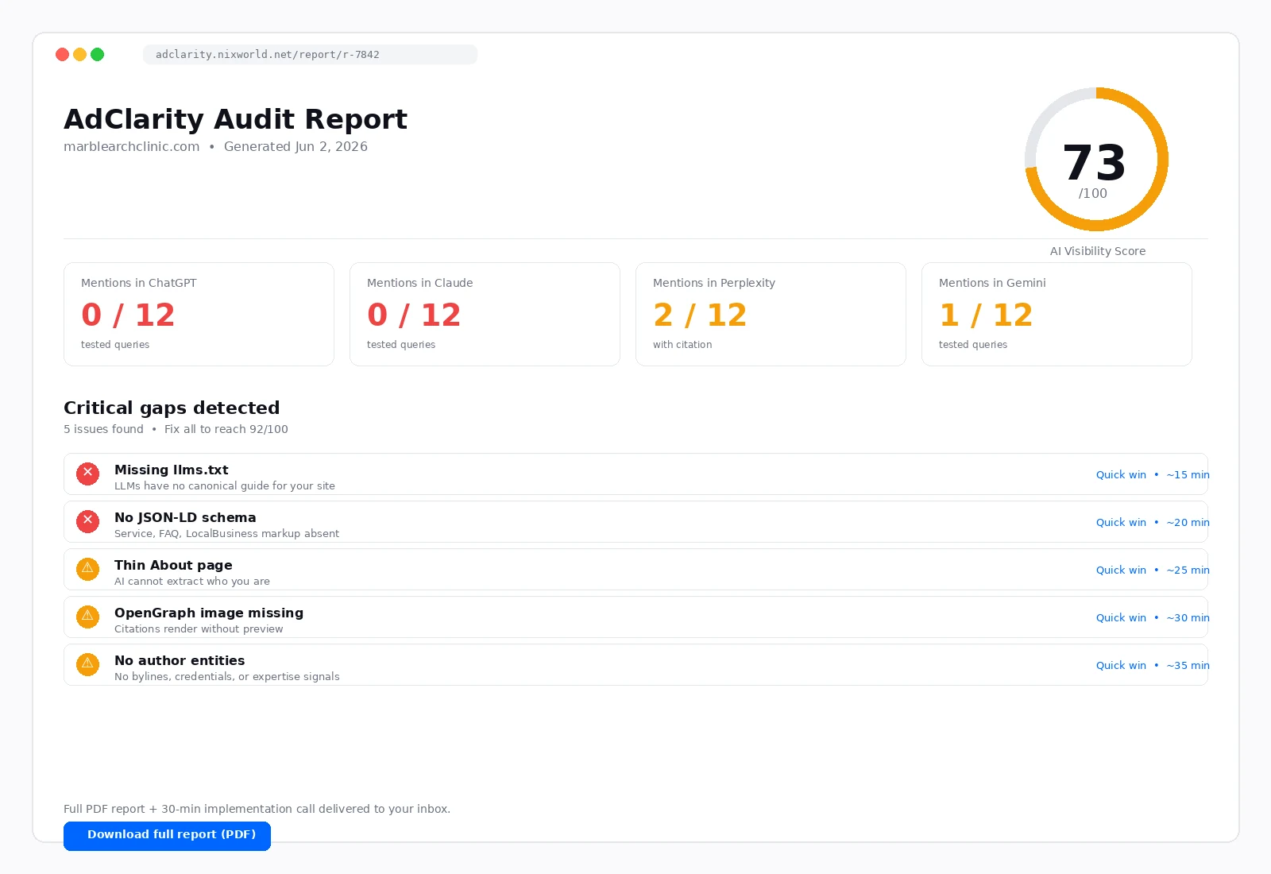This screenshot has height=874, width=1271.
Task: Select the Mentions in Perplexity card
Action: (771, 314)
